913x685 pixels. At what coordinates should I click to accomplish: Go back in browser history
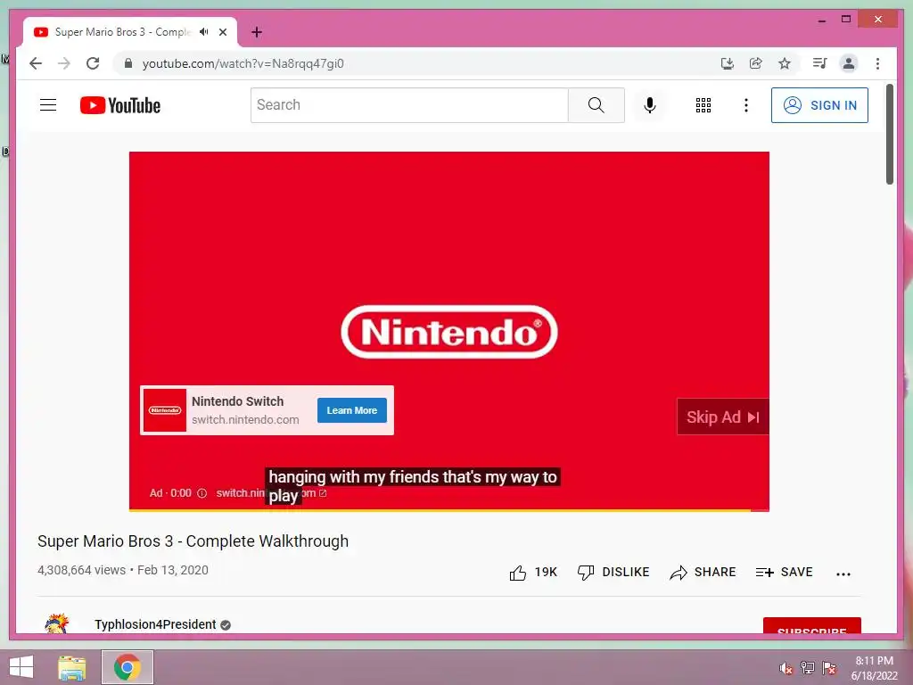(x=36, y=63)
